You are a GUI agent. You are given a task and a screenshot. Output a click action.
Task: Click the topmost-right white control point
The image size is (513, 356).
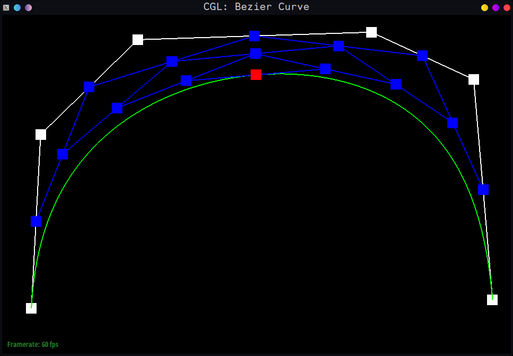click(372, 32)
